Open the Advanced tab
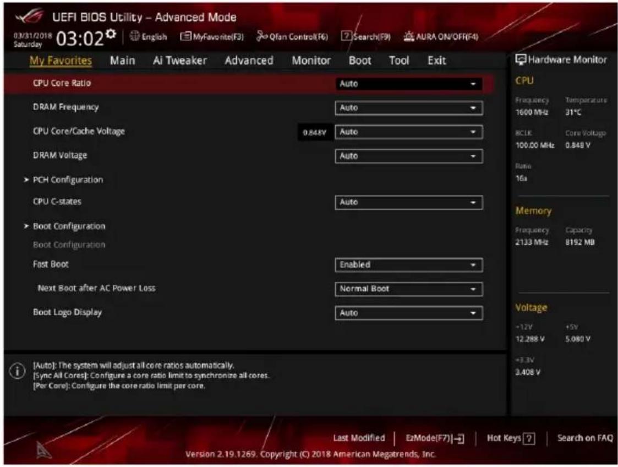 (249, 61)
